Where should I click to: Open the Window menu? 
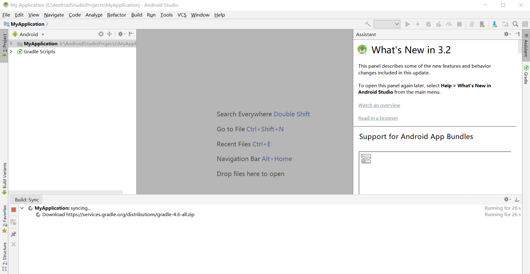(200, 15)
